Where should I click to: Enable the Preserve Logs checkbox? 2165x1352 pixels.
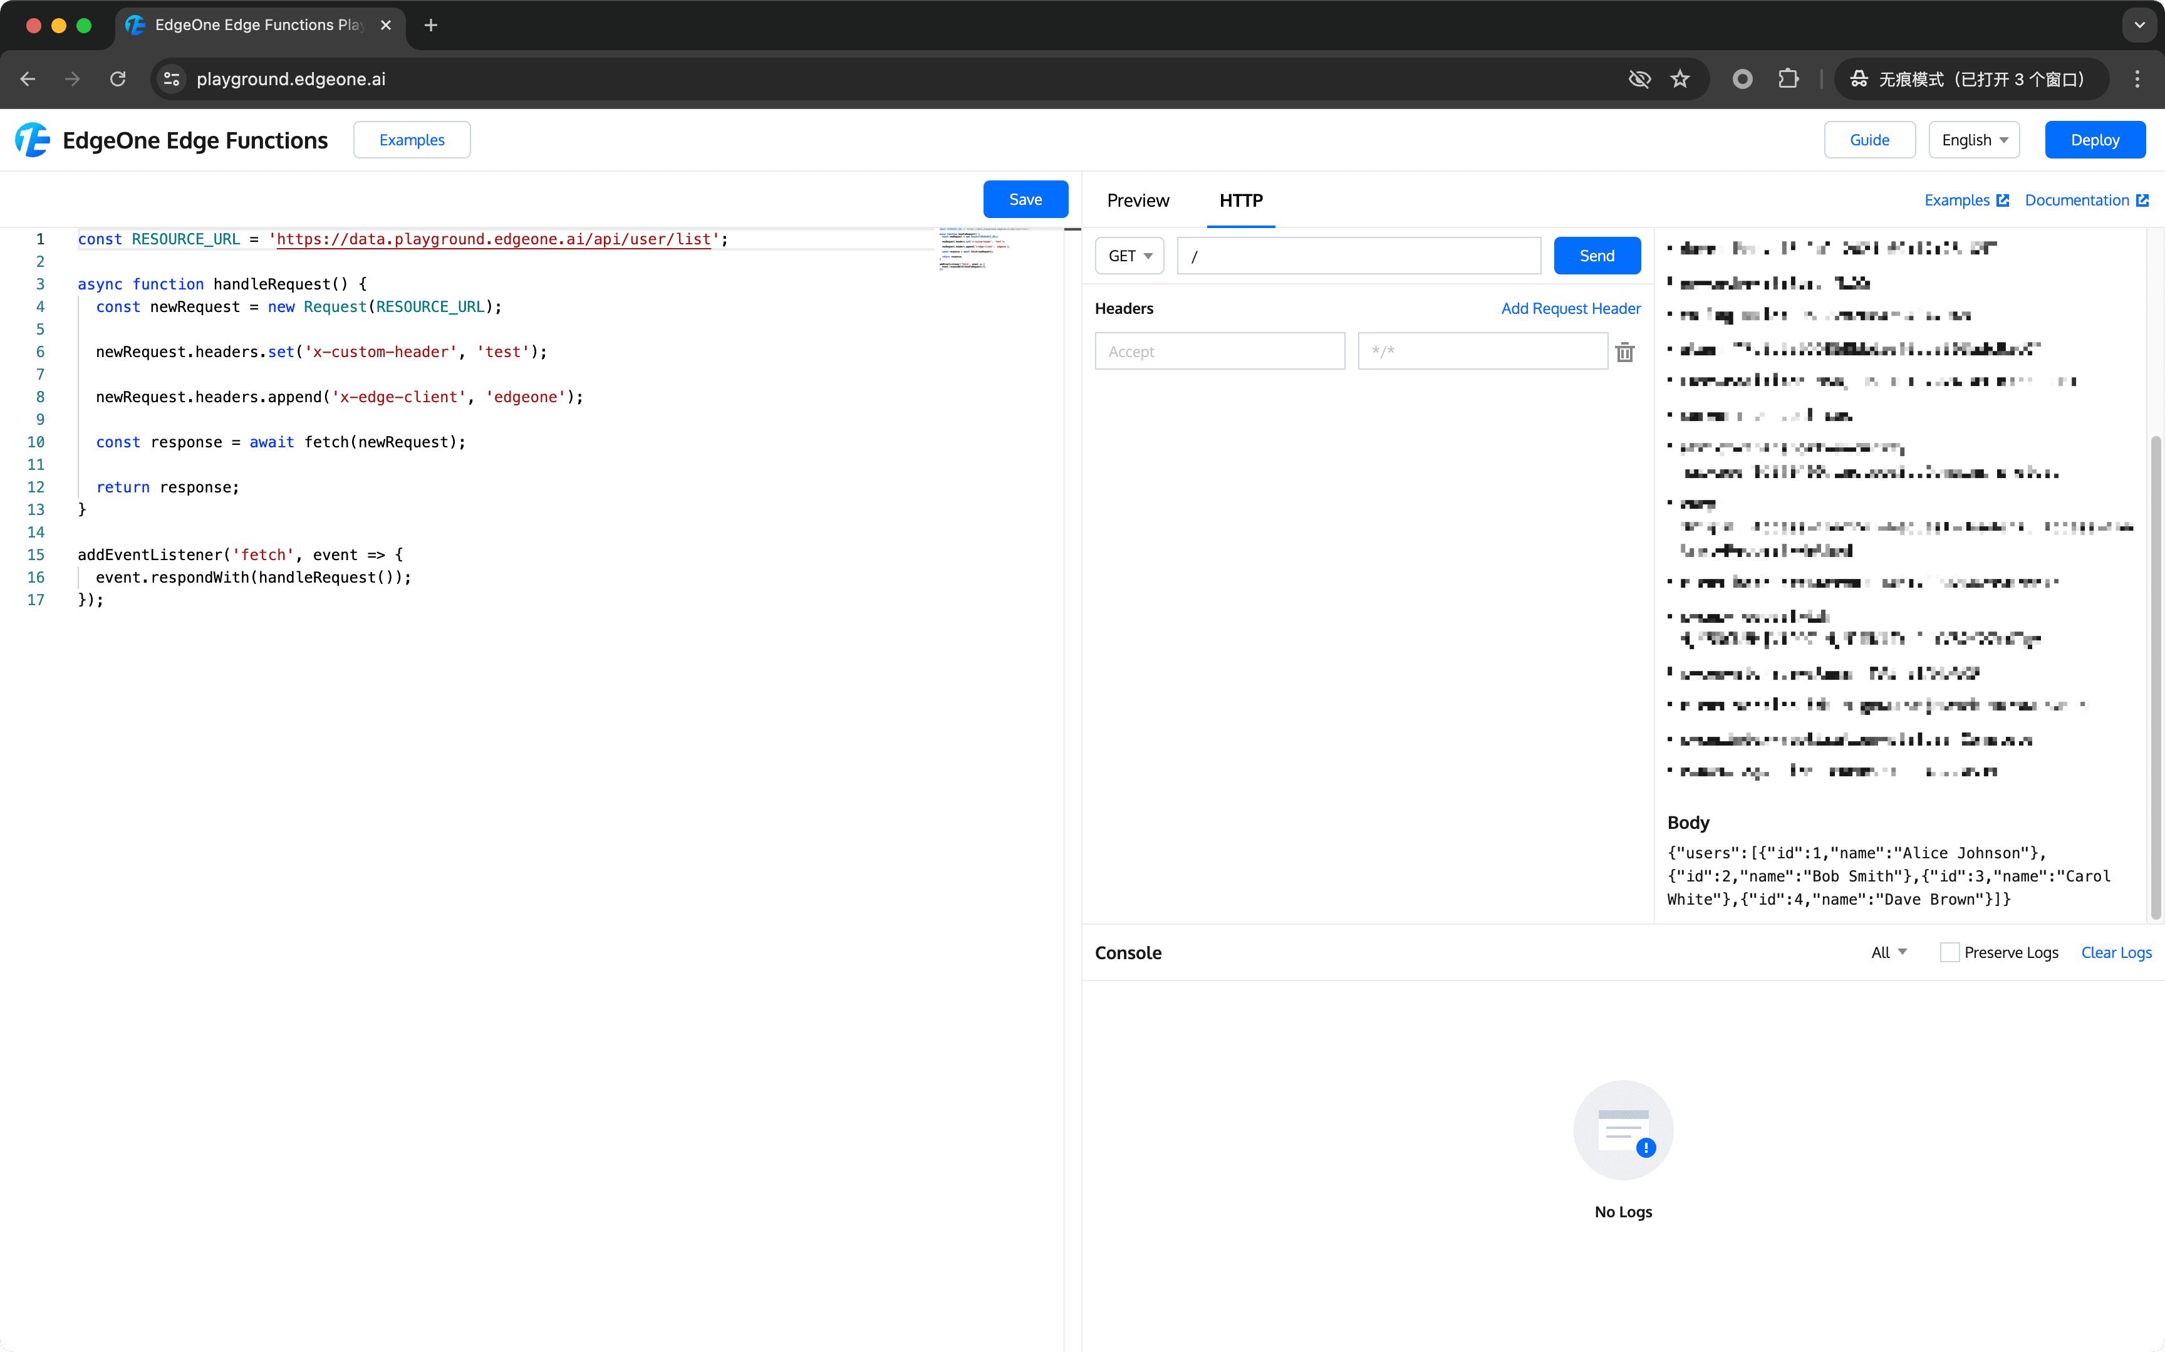pyautogui.click(x=1950, y=952)
